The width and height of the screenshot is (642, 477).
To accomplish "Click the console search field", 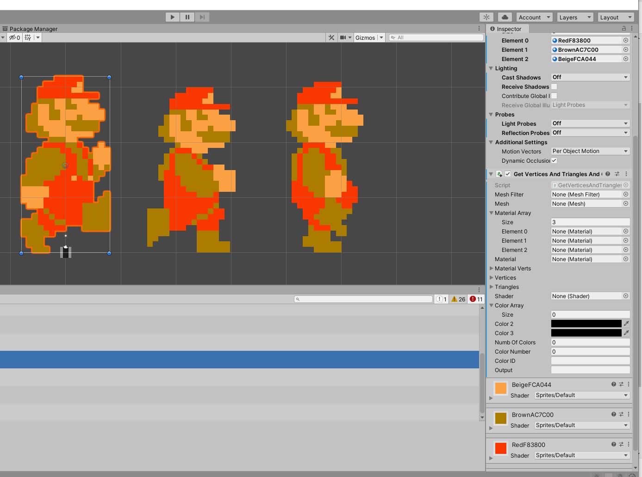I will (x=363, y=299).
